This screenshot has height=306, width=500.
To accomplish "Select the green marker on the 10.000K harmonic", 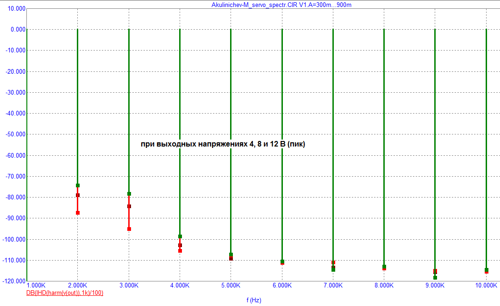I will tap(487, 270).
